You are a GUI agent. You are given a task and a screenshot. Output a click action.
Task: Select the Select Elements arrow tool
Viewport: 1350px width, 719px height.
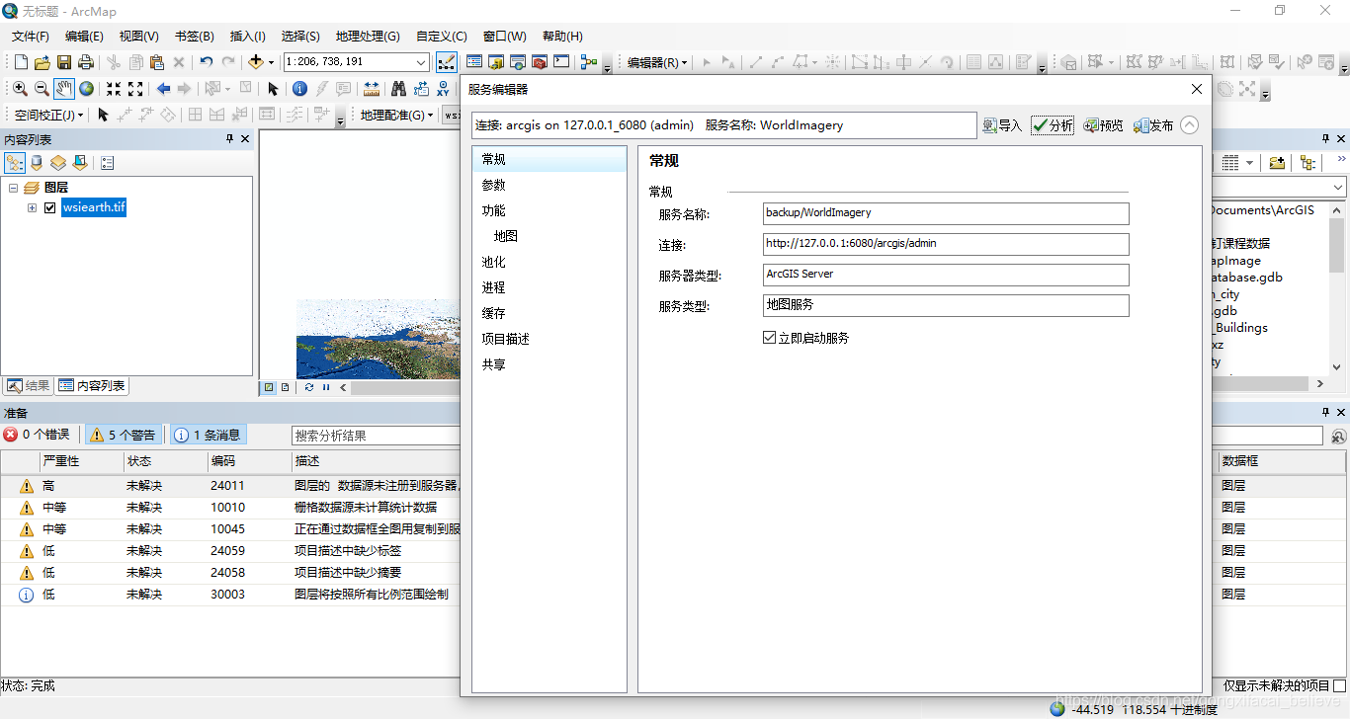point(273,89)
